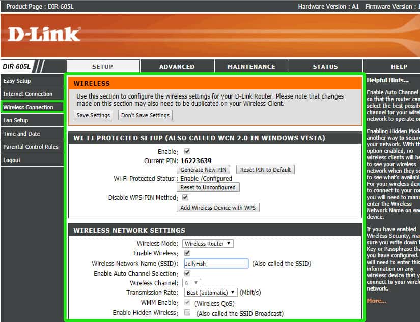Click Reset PIN to Default
Image resolution: width=420 pixels, height=322 pixels.
pos(265,170)
